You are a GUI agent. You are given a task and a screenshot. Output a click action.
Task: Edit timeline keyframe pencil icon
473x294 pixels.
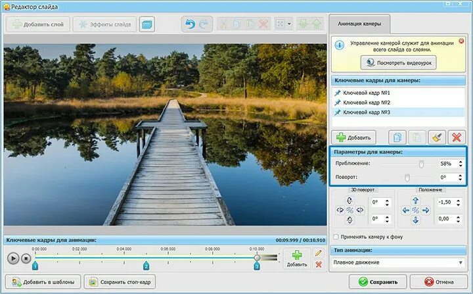[318, 253]
